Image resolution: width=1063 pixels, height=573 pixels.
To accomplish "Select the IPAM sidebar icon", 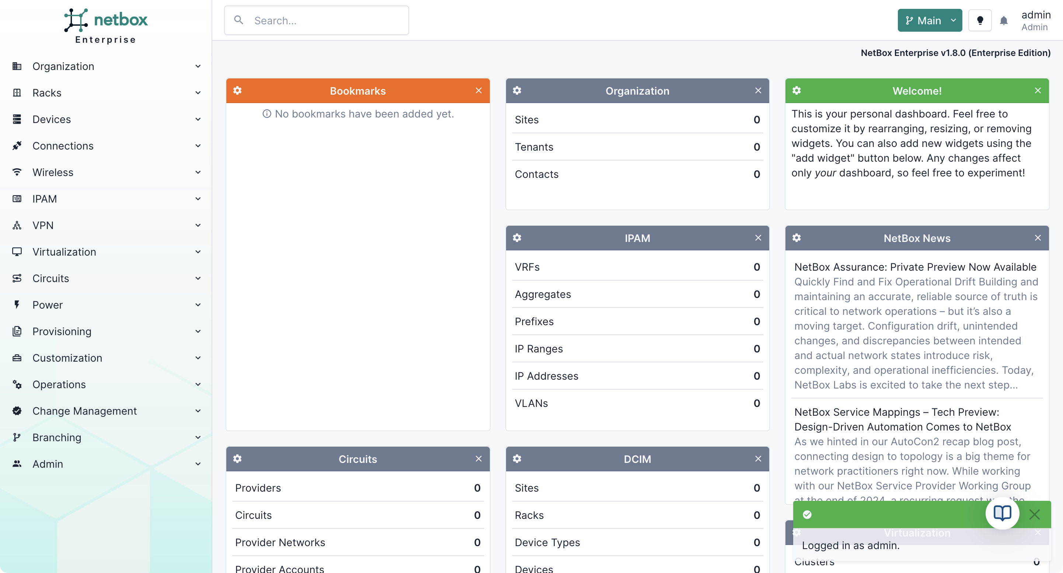I will (17, 199).
